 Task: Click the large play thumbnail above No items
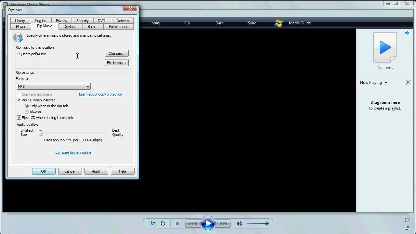coord(385,47)
